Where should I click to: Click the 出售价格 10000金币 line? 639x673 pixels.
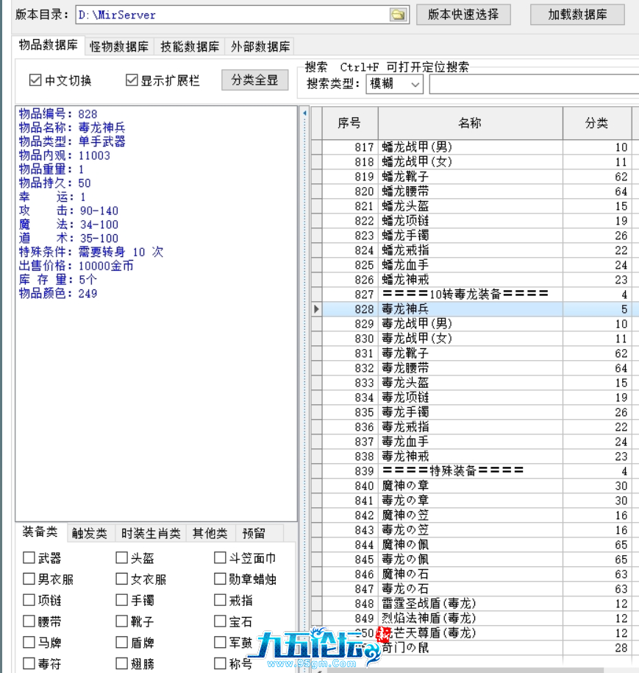[x=76, y=266]
